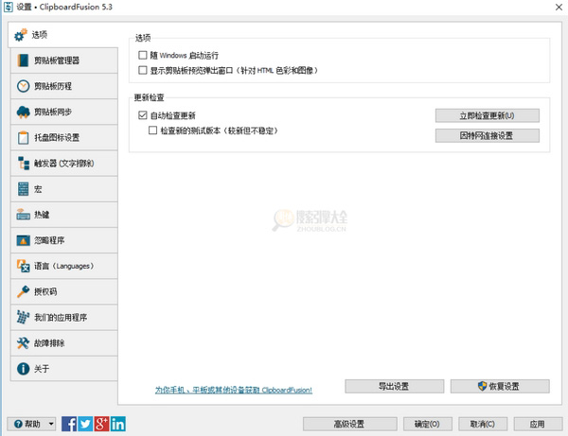Screen dimensions: 568x436
Task: Go to 剪贴板同步 tab
Action: pos(64,112)
